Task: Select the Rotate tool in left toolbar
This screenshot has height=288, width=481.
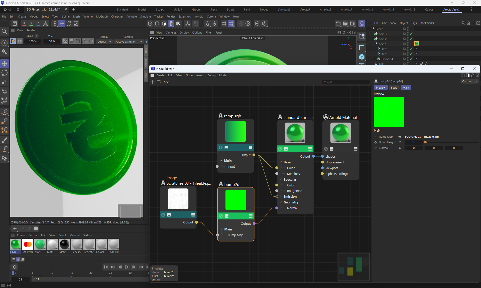Action: coord(5,73)
